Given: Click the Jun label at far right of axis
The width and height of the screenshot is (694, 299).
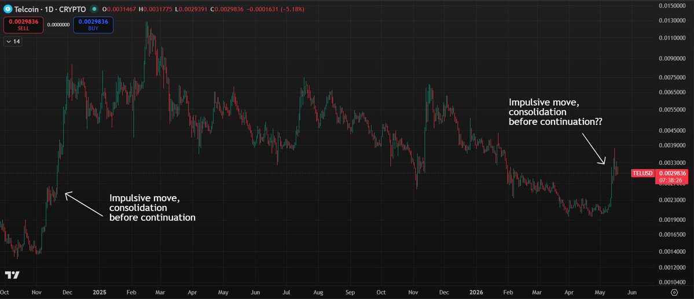Looking at the screenshot, I should [633, 293].
